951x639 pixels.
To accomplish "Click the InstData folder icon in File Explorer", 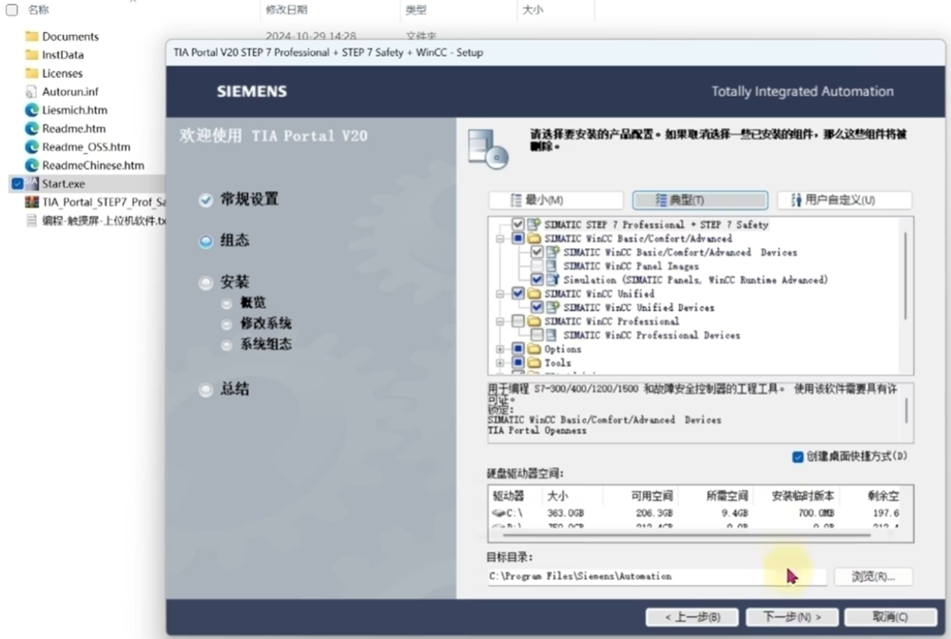I will [31, 54].
